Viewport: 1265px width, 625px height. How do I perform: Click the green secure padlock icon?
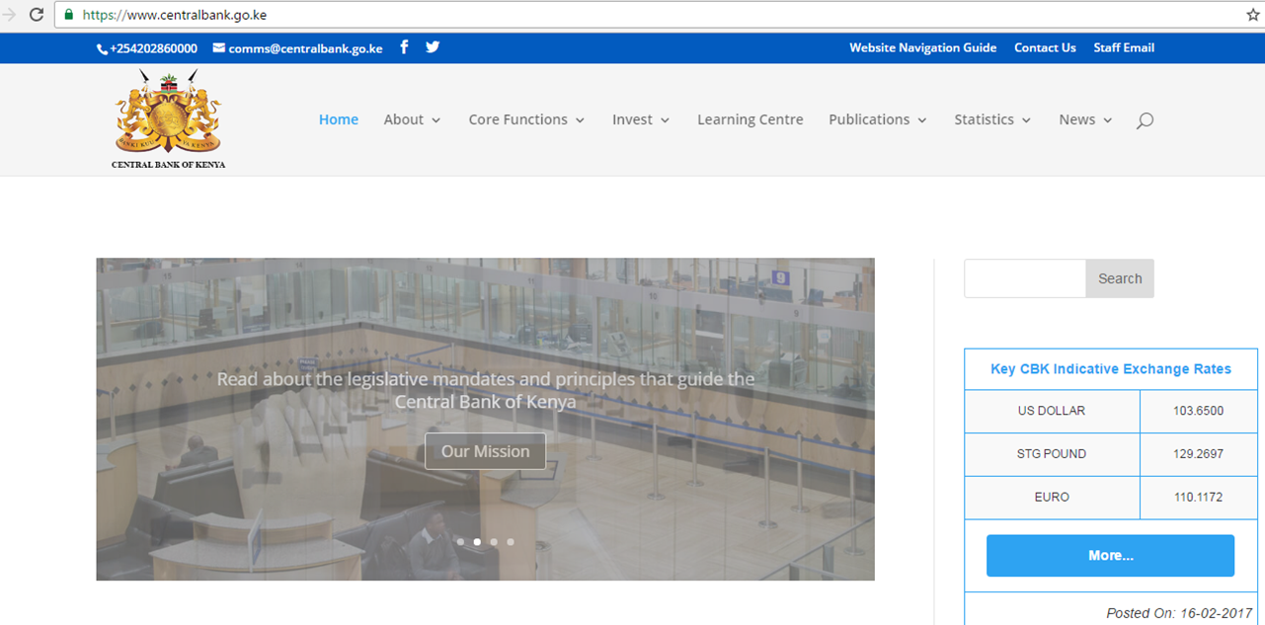tap(69, 15)
